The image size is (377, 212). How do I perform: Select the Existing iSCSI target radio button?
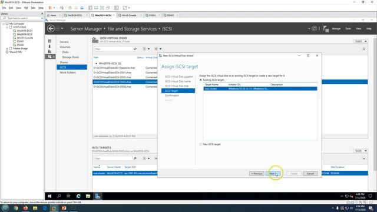tap(201, 80)
